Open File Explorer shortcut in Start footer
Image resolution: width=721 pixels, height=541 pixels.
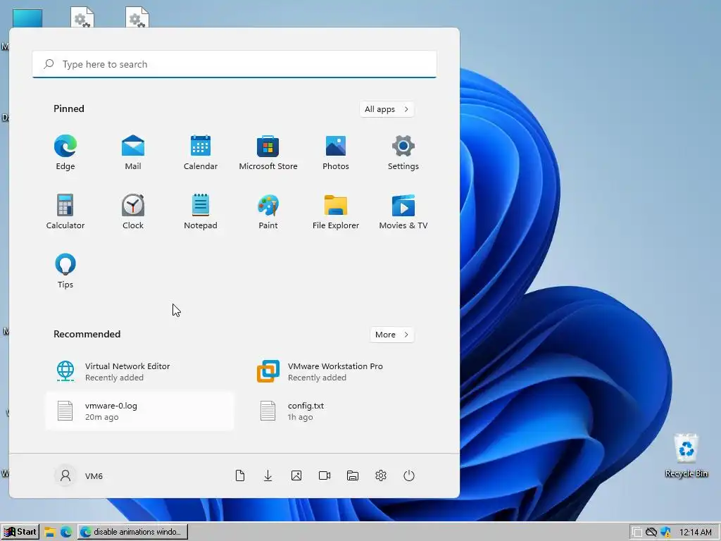pyautogui.click(x=353, y=475)
